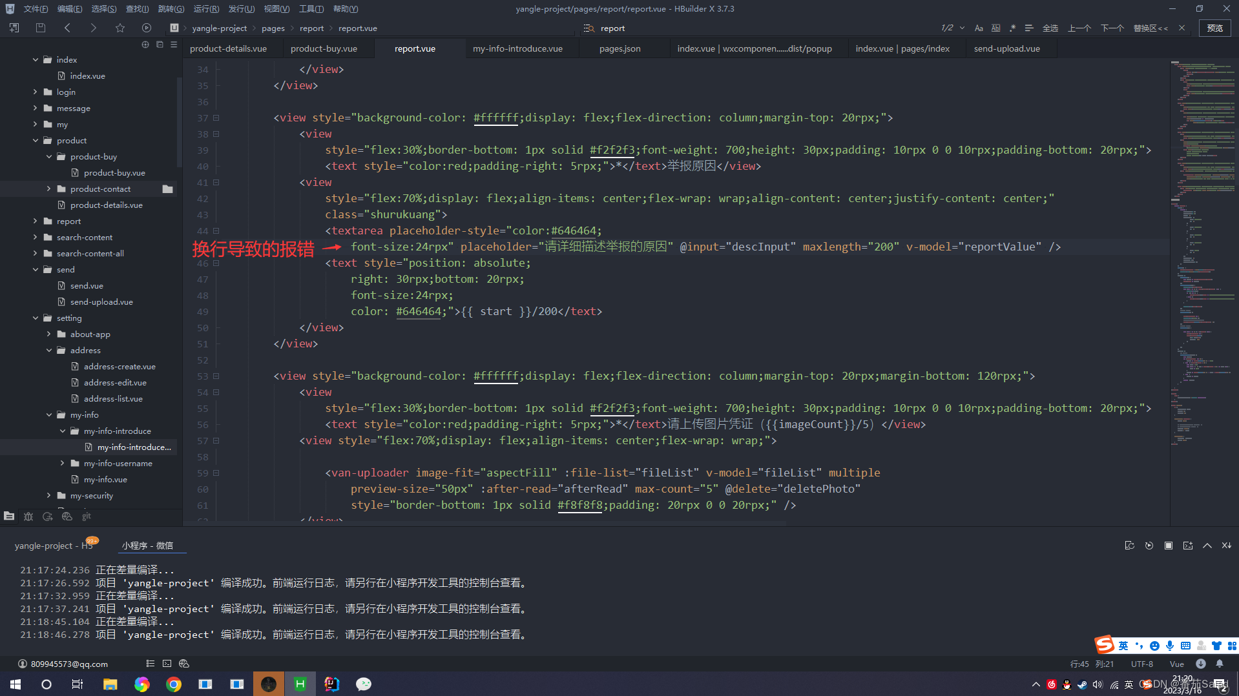Open the terminal icon in the status bar
This screenshot has width=1239, height=696.
(x=167, y=664)
